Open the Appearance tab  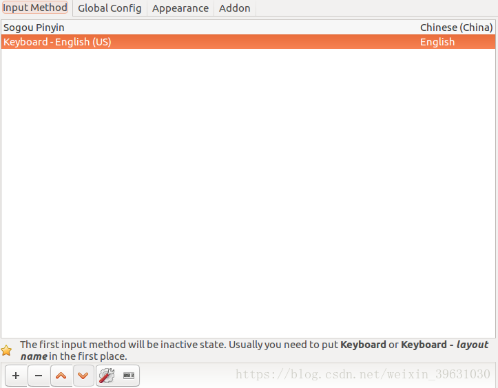click(180, 8)
